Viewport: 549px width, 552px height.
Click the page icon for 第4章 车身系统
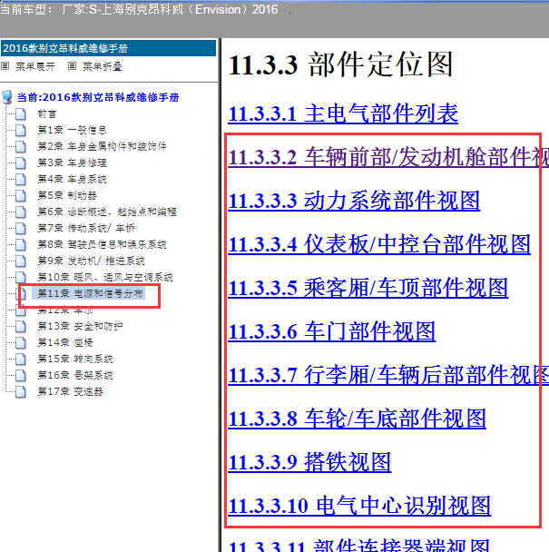tap(20, 179)
